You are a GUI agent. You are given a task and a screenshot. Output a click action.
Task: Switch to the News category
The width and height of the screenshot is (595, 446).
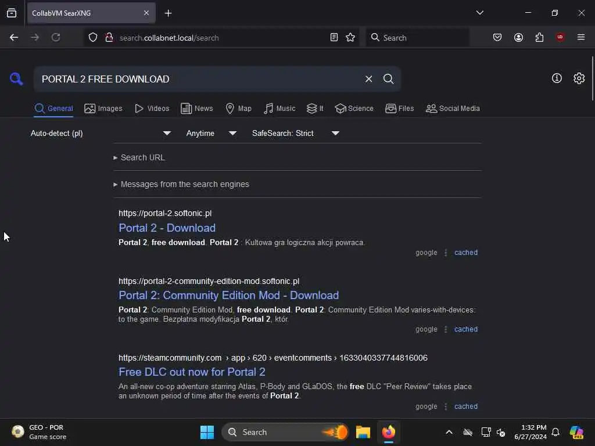point(197,109)
